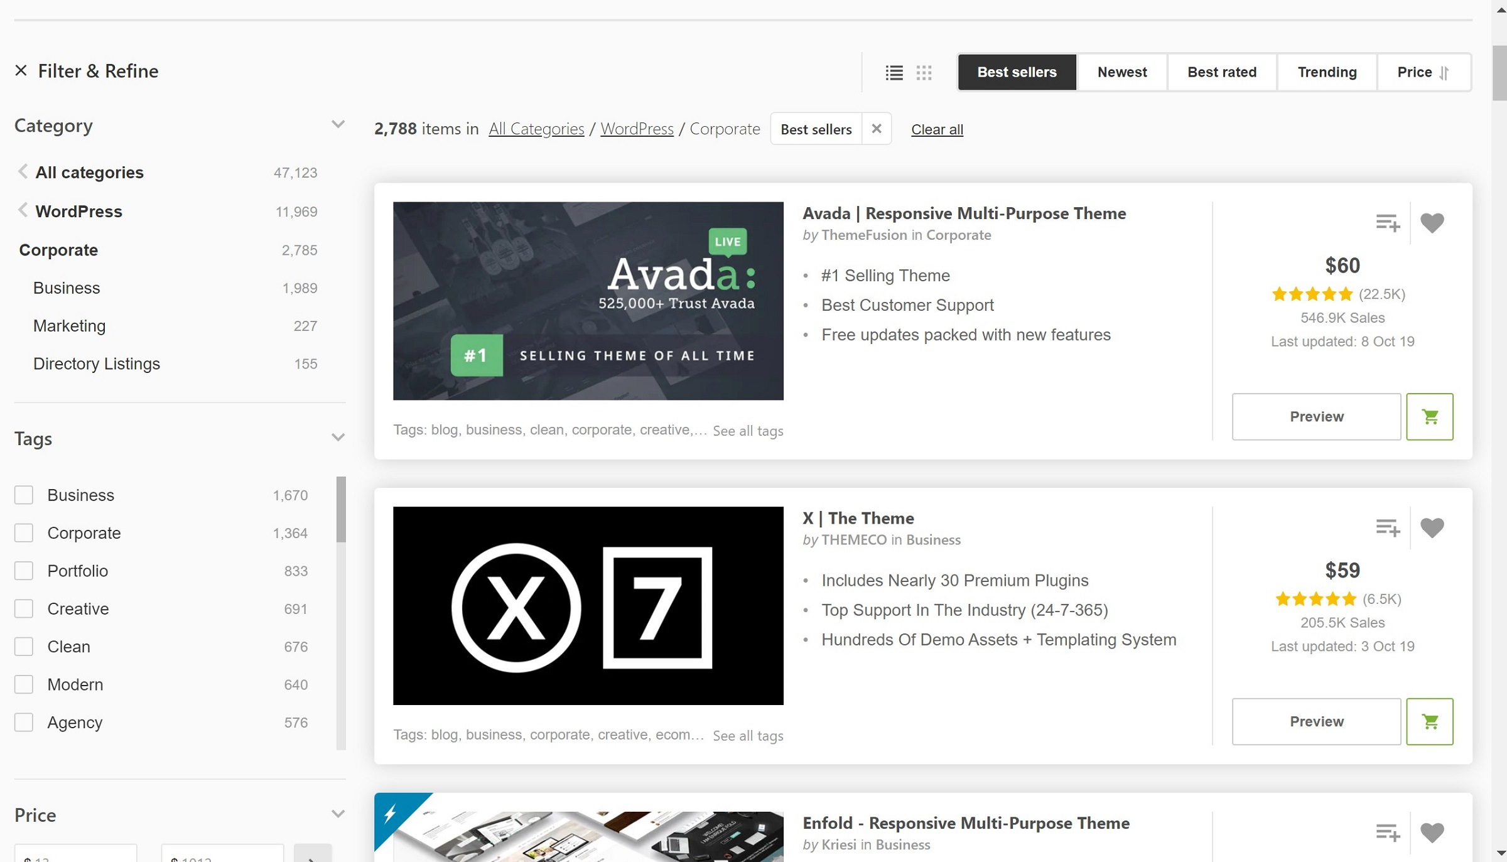Sort by Price
1507x862 pixels.
[1423, 72]
